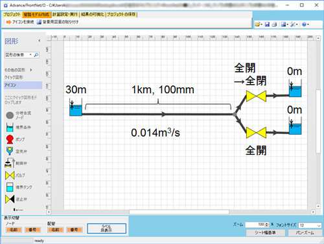Click the horizontal scrollbar thumb
This screenshot has height=244, width=324.
179,212
